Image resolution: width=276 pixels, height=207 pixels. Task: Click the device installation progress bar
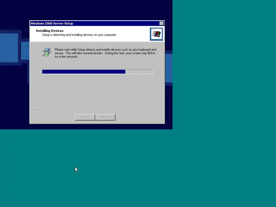(97, 72)
